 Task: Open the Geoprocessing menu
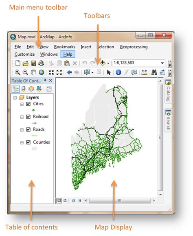(x=134, y=47)
